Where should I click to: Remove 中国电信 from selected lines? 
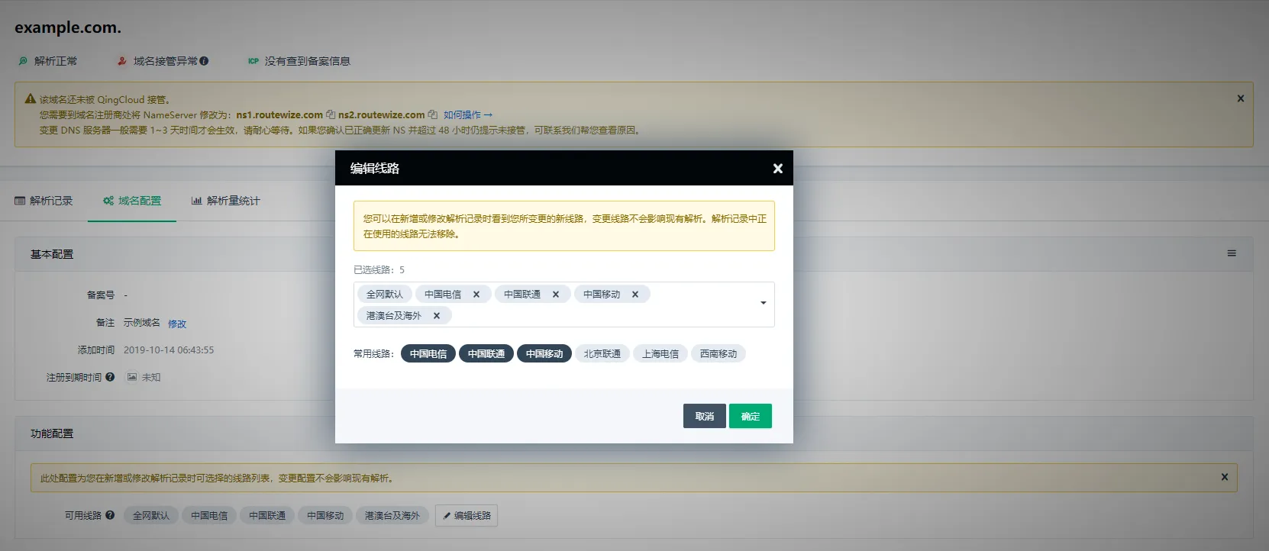[476, 295]
